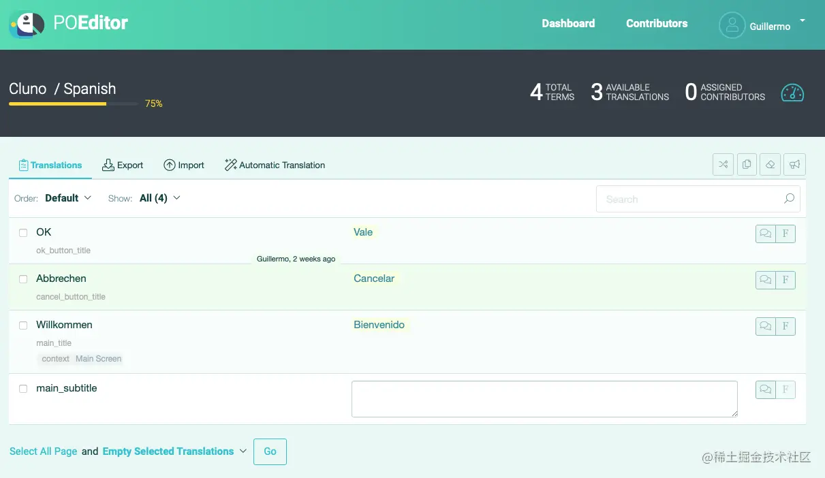Click the 3 Available Translations counter
Viewport: 825px width, 478px height.
pos(630,92)
